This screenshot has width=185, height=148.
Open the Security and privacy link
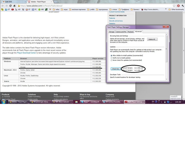pyautogui.click(x=116, y=21)
